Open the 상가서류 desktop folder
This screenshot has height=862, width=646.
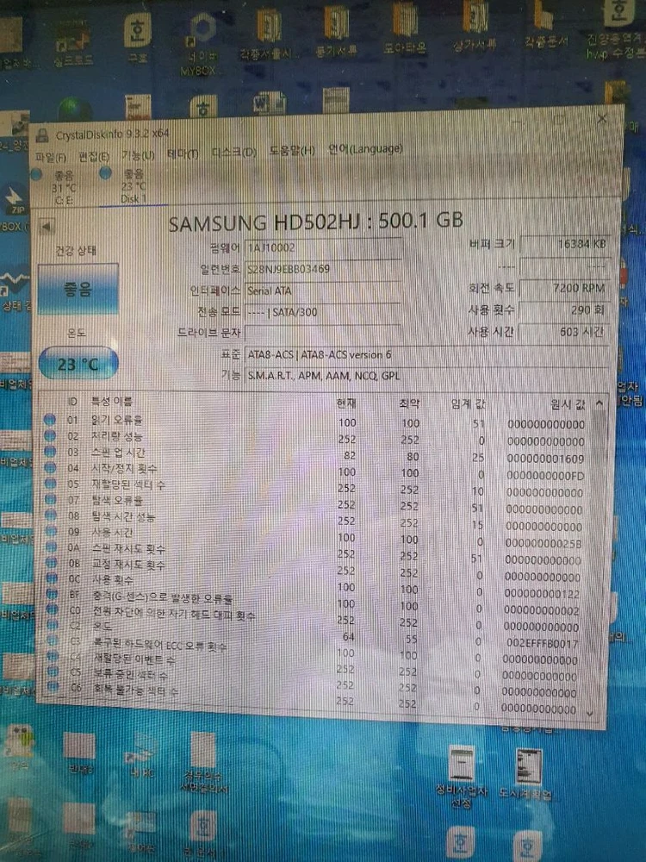tap(475, 27)
